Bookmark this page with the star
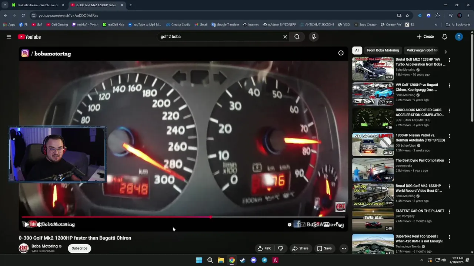Viewport: 474px width, 266px height. click(407, 16)
